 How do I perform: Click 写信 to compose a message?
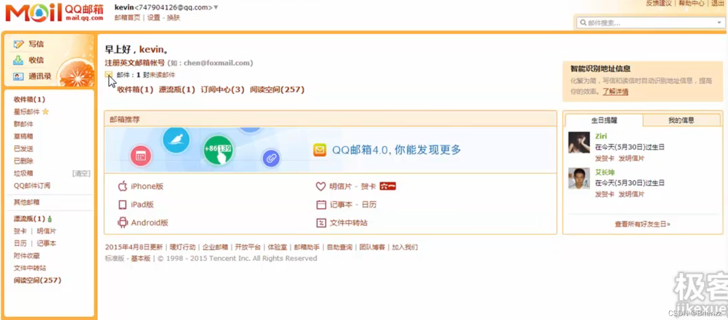[36, 44]
